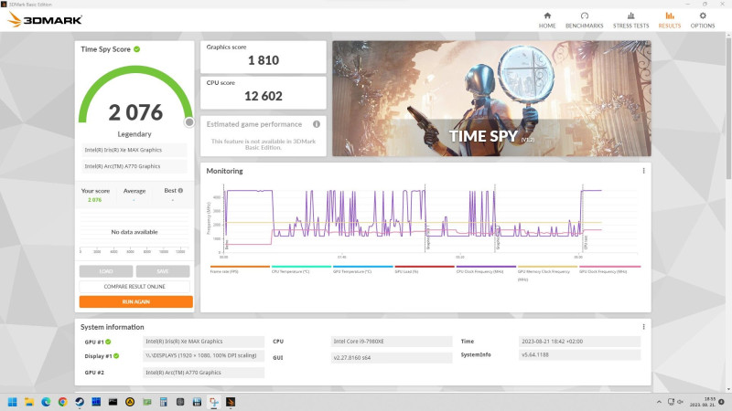Click the Best score info icon
Screen dimensions: 732x411
point(180,190)
